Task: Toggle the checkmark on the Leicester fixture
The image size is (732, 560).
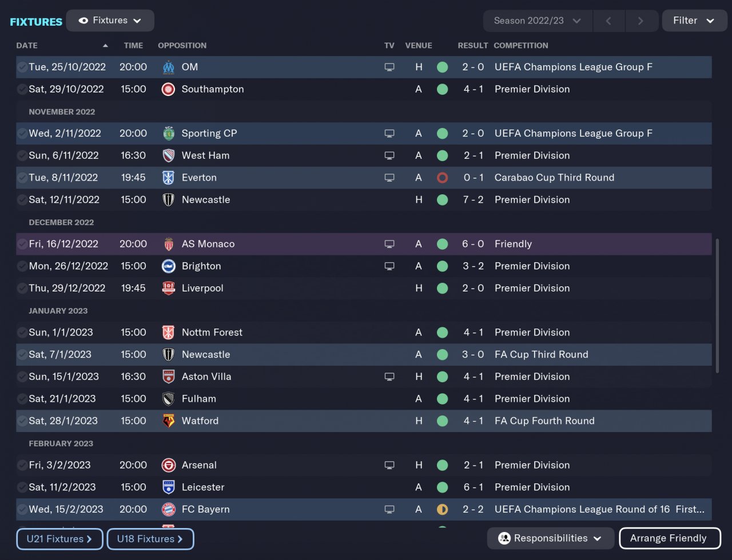Action: tap(22, 487)
